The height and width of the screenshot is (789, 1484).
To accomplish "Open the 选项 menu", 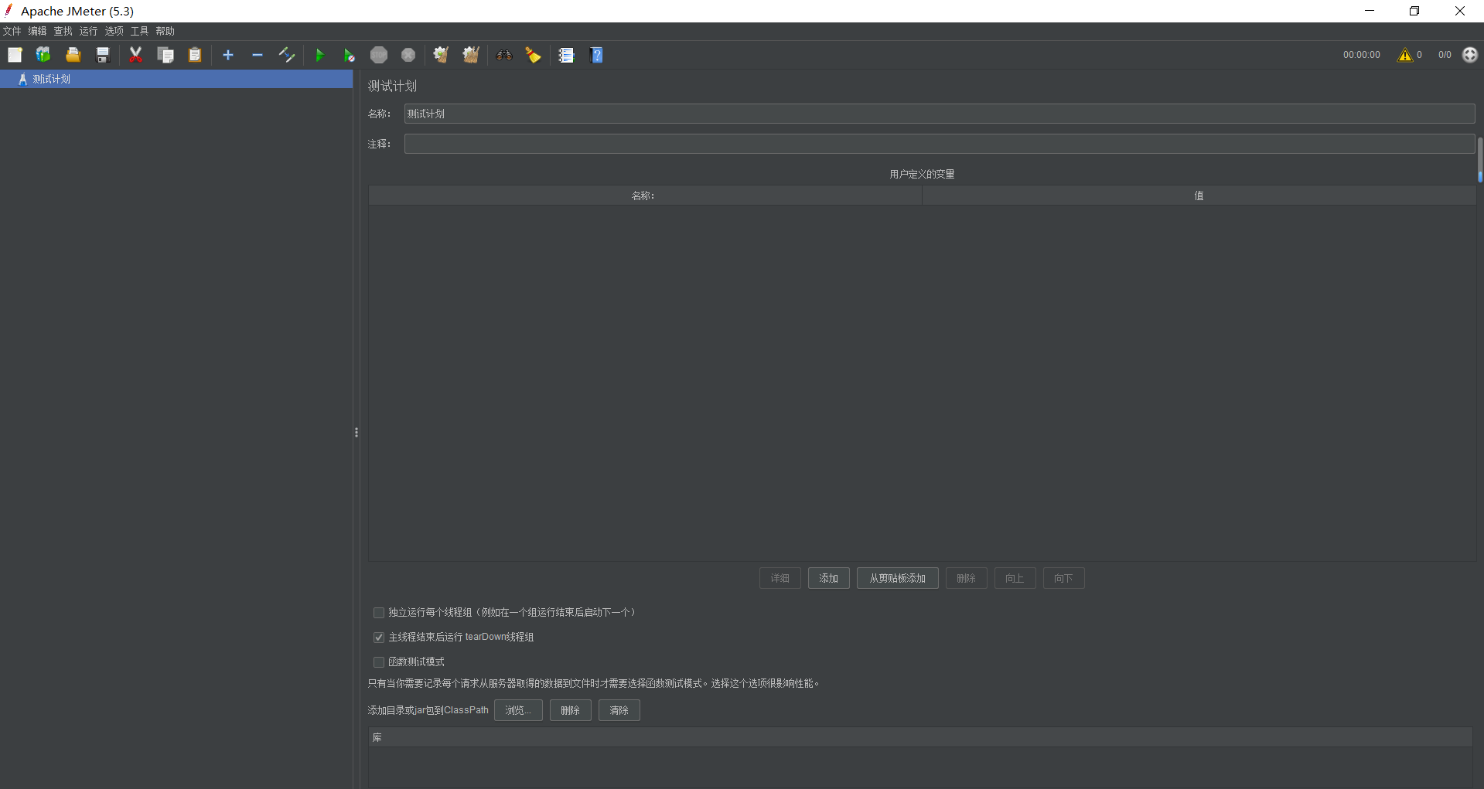I will click(x=114, y=31).
